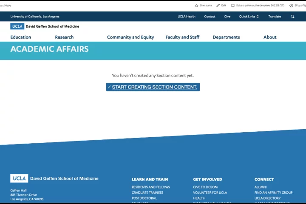The image size is (306, 204).
Task: Click footer David Geffen School of Medicine text
Action: pos(64,178)
